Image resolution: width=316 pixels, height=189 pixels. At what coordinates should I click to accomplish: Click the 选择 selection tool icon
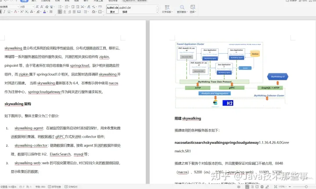click(x=193, y=9)
